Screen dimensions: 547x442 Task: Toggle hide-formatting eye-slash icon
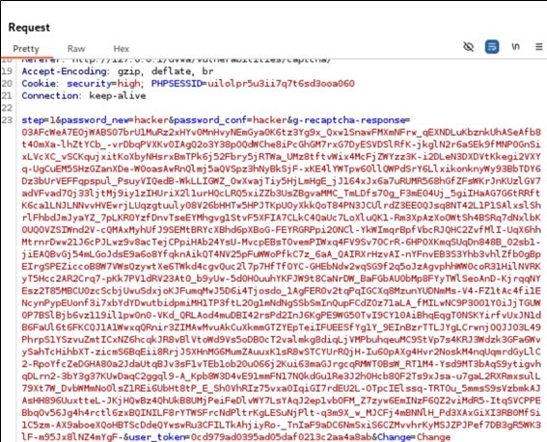coord(468,46)
